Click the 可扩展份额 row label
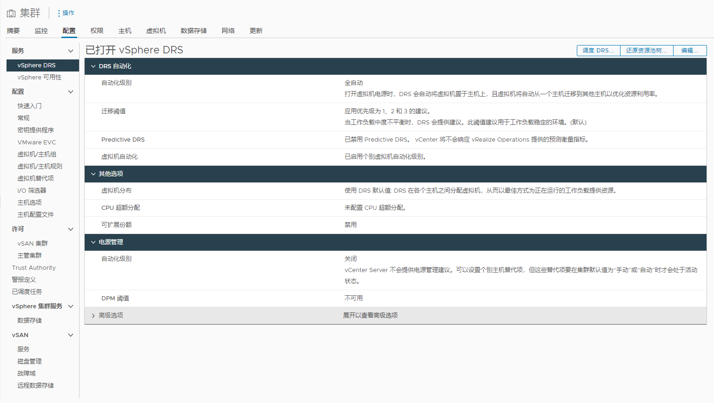The width and height of the screenshot is (714, 403). tap(116, 225)
